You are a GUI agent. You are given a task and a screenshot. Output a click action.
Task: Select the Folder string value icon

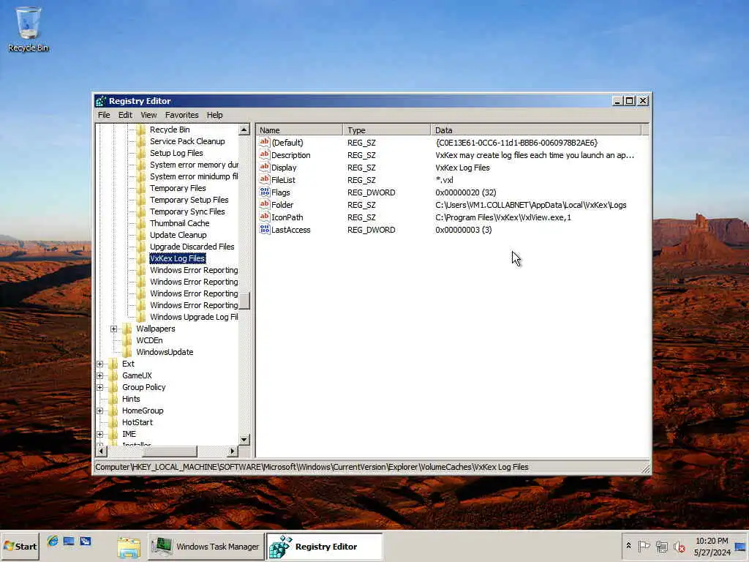pos(264,204)
